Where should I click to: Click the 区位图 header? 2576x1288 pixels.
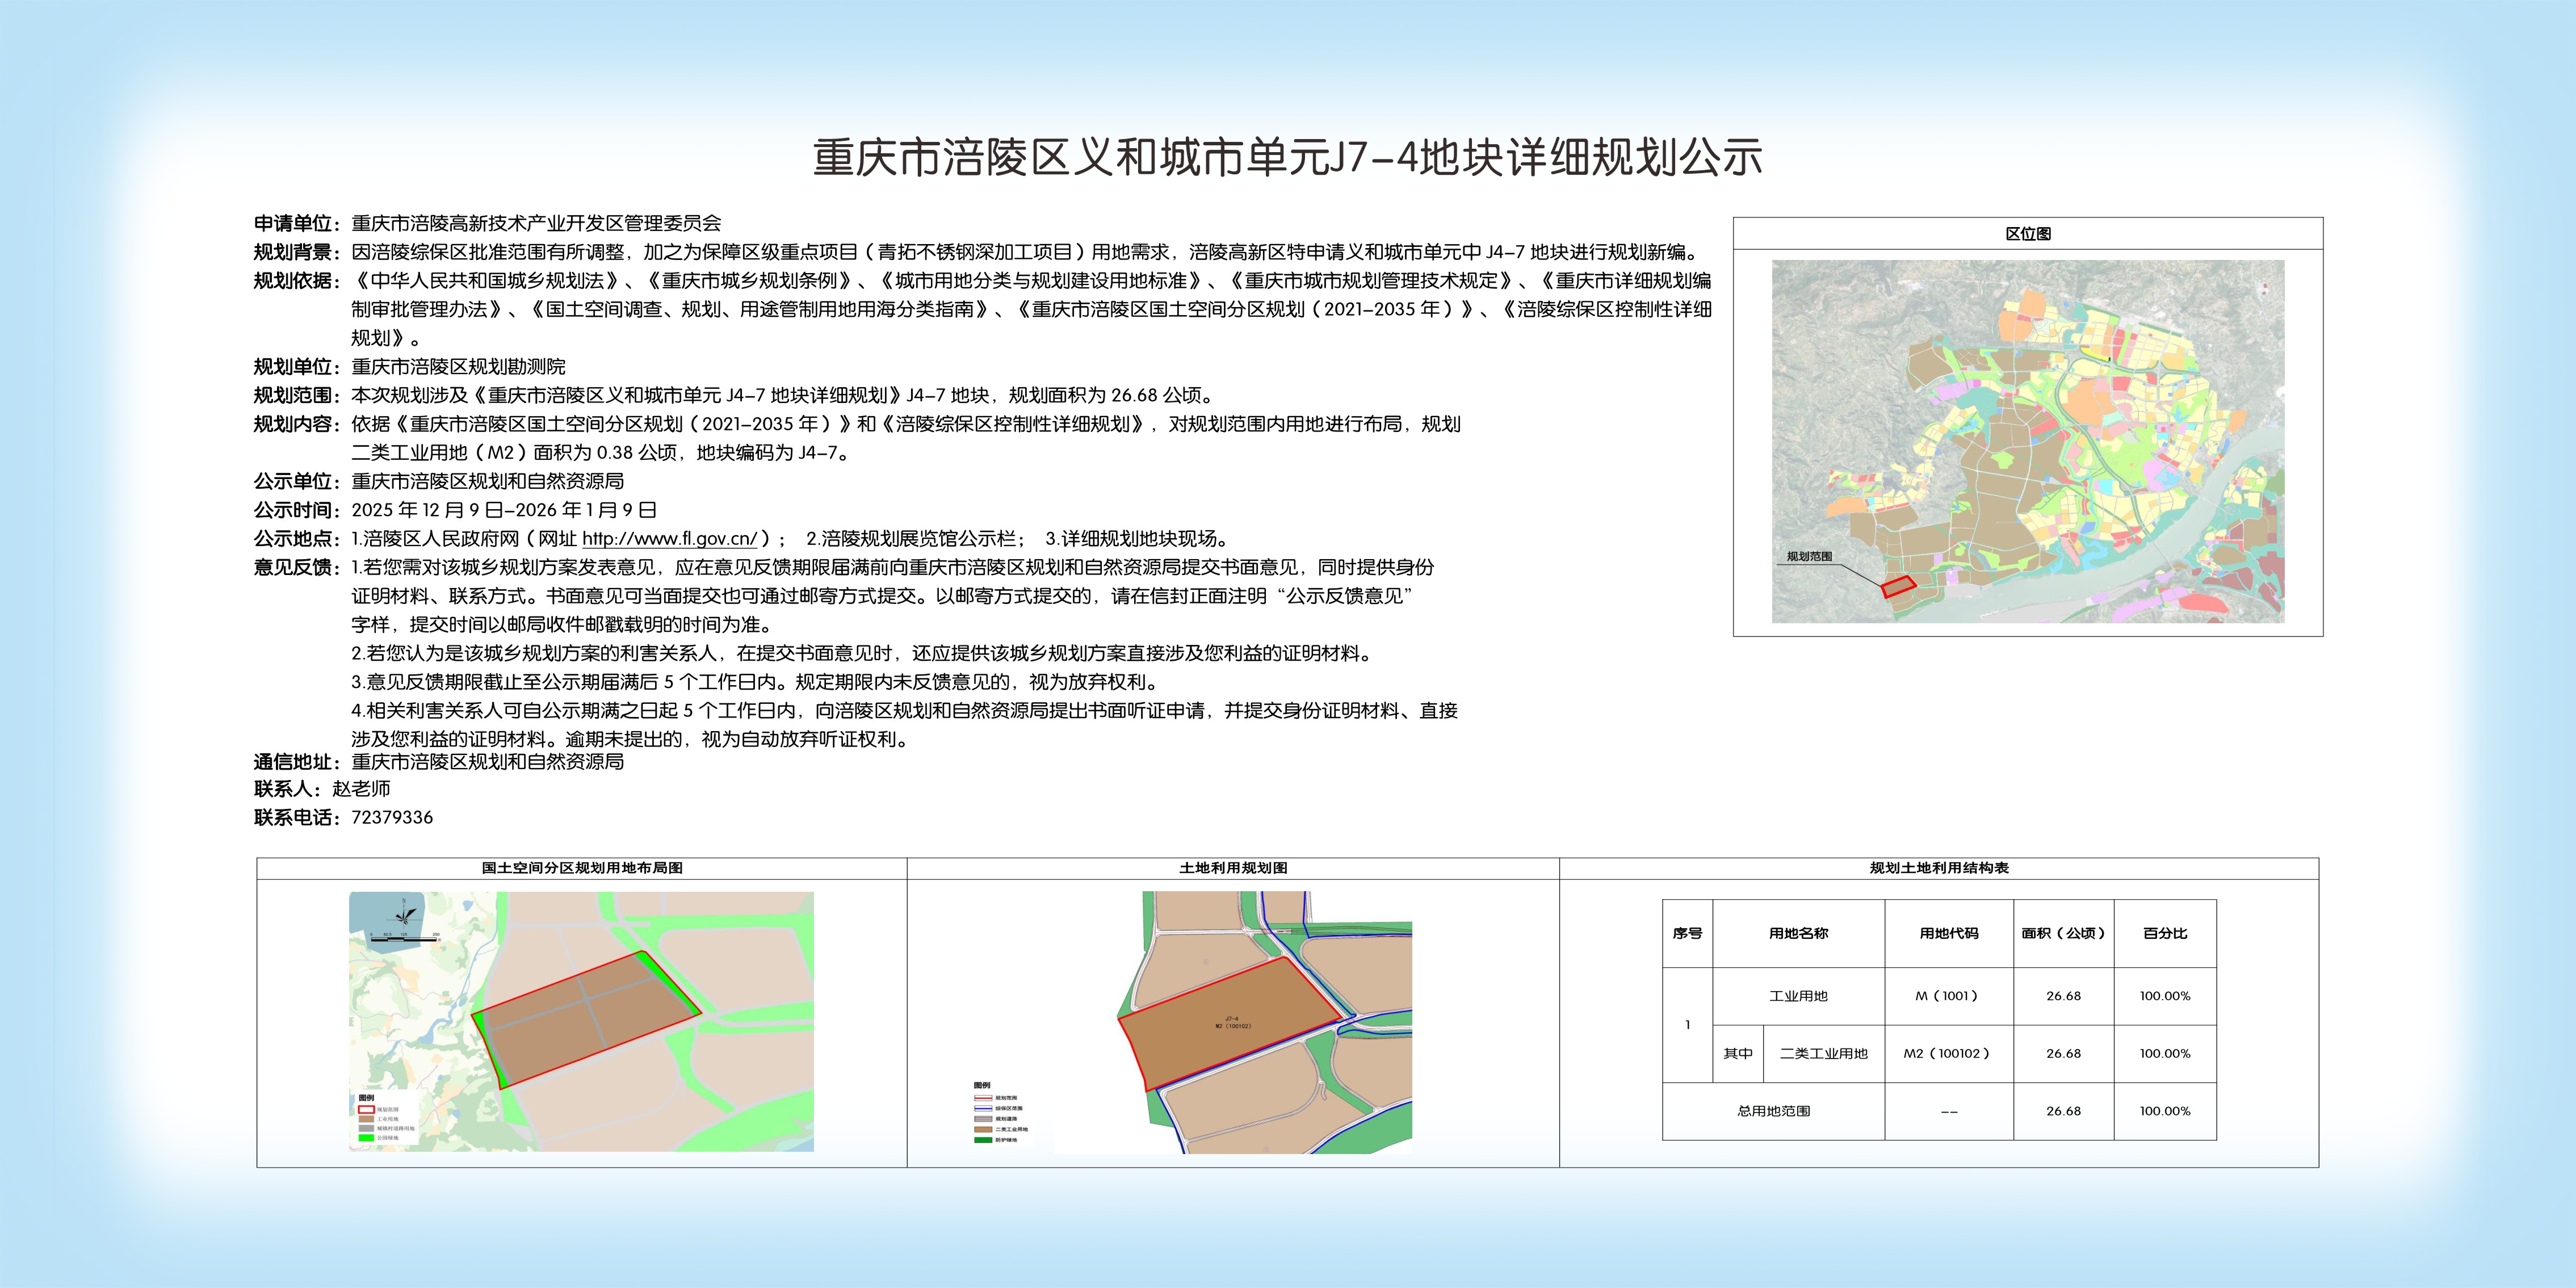click(x=2028, y=233)
